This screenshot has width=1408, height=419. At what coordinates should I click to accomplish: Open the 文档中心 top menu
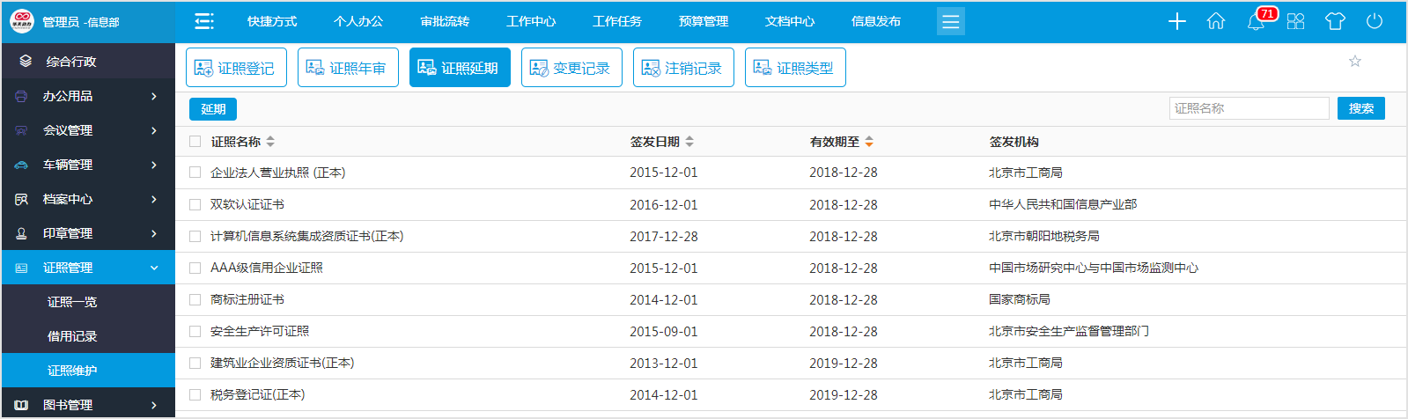790,21
